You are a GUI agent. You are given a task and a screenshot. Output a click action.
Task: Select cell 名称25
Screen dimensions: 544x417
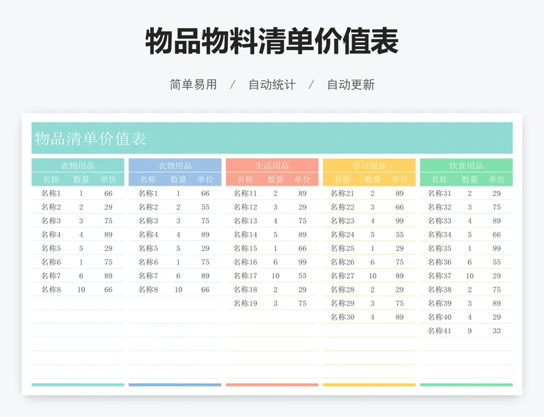click(343, 248)
